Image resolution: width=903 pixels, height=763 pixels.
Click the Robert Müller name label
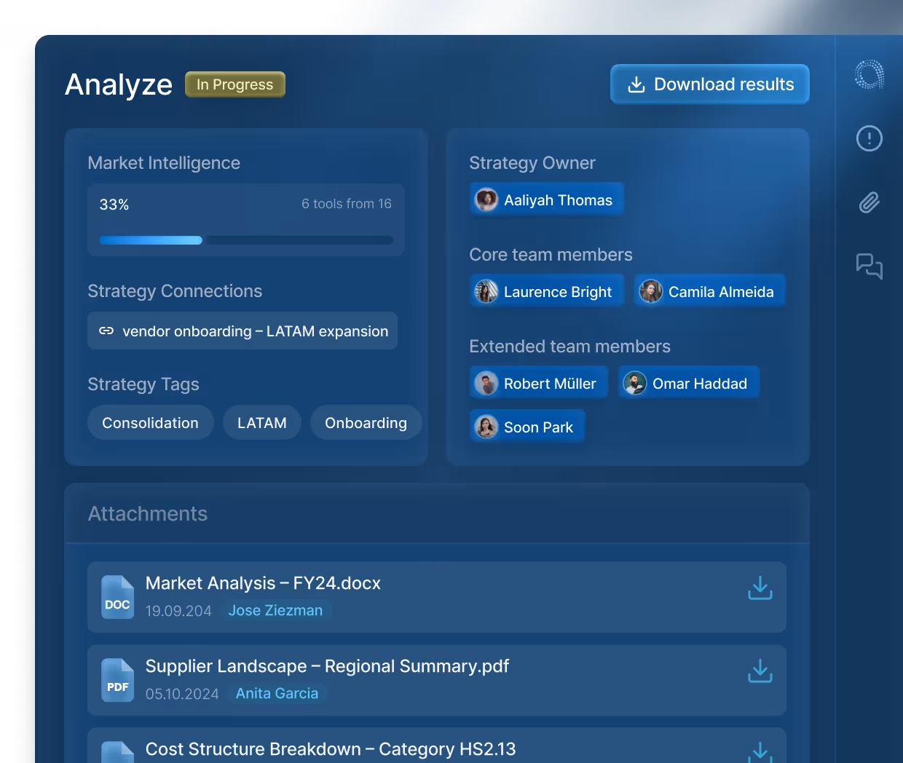(550, 384)
